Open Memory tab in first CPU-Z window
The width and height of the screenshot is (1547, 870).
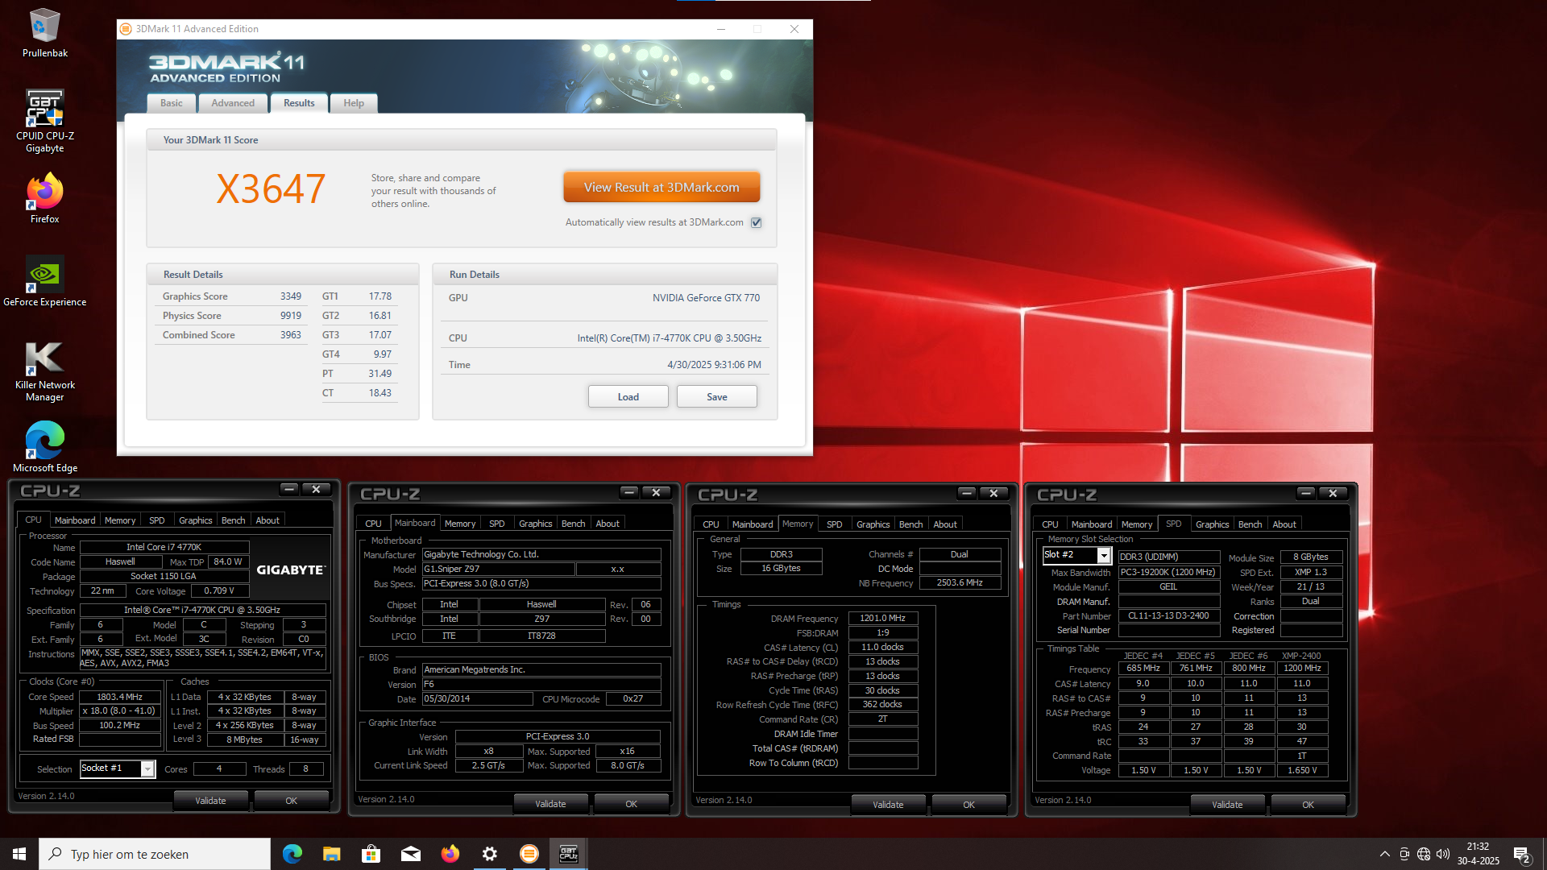[x=120, y=520]
